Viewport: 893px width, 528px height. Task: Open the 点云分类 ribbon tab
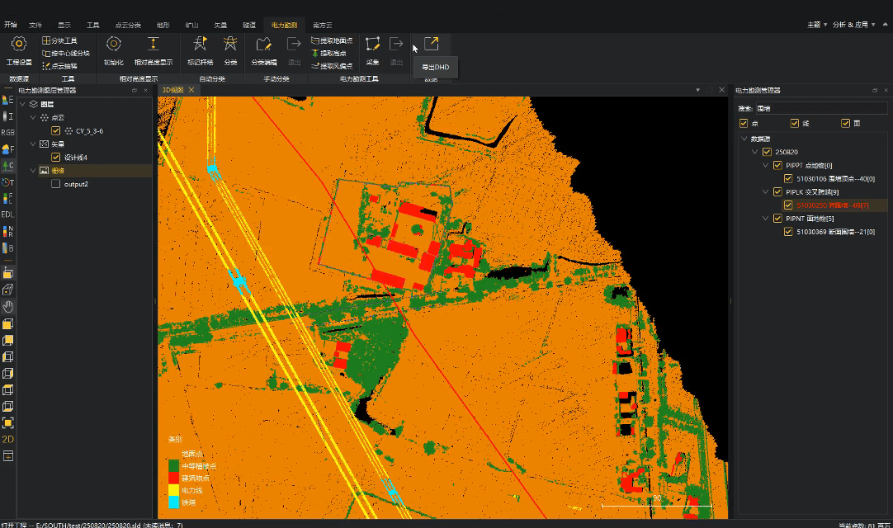click(x=127, y=25)
